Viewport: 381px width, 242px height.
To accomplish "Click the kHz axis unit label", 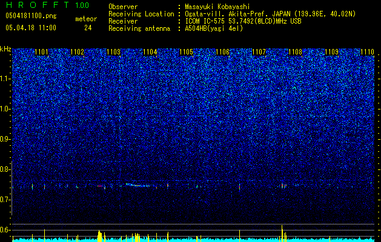I will 5,49.
